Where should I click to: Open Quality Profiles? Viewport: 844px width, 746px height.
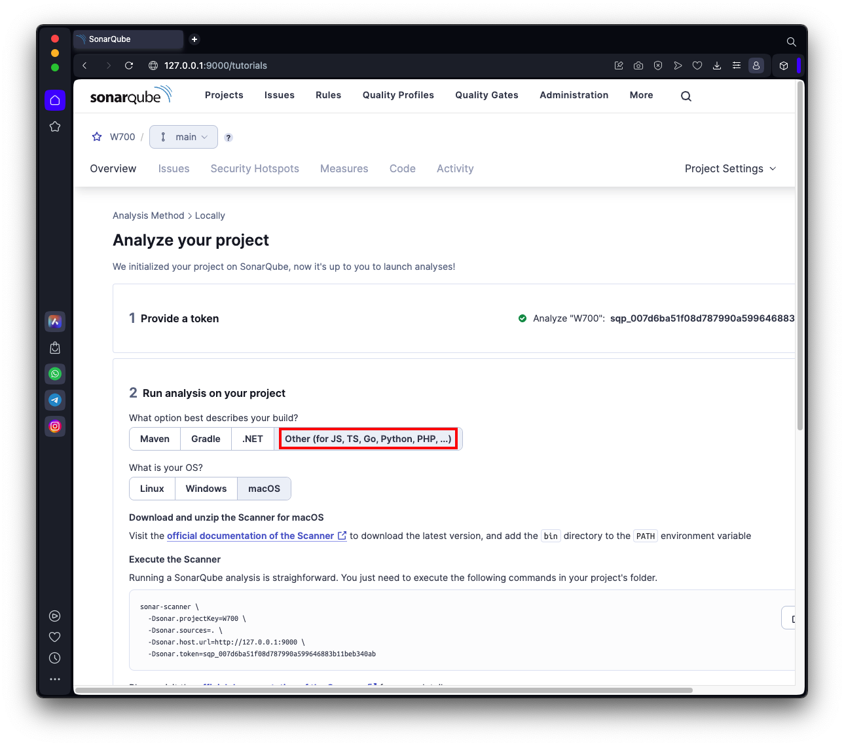[398, 95]
